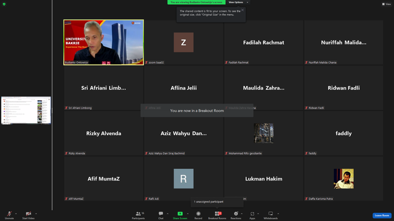
Task: Unmute the microphone
Action: pyautogui.click(x=9, y=215)
